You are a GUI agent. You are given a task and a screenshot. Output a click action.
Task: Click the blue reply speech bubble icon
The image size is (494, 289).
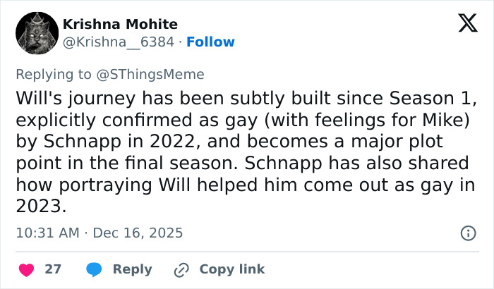(96, 269)
